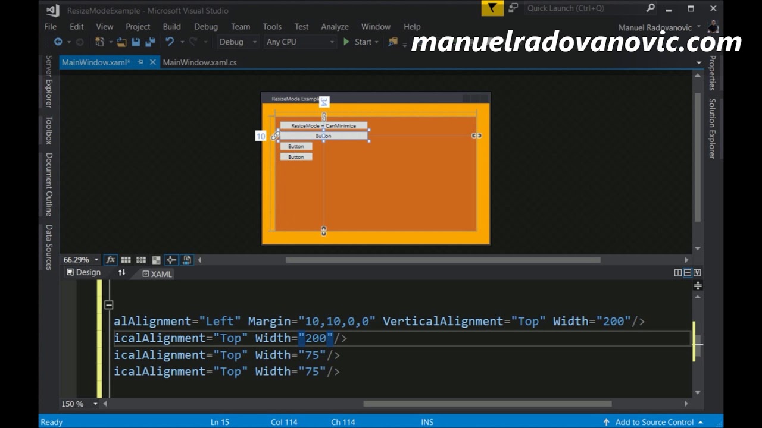This screenshot has height=428, width=762.
Task: Toggle Show snap grid in designer
Action: 126,260
